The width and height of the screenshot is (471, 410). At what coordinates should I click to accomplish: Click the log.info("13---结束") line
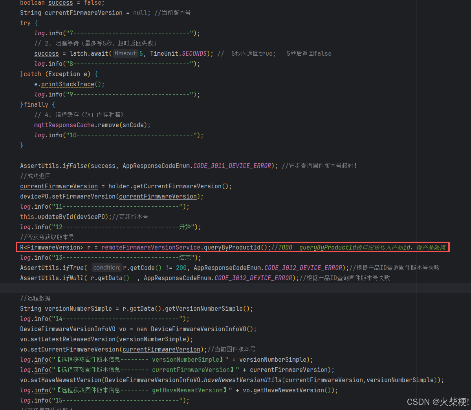click(110, 258)
